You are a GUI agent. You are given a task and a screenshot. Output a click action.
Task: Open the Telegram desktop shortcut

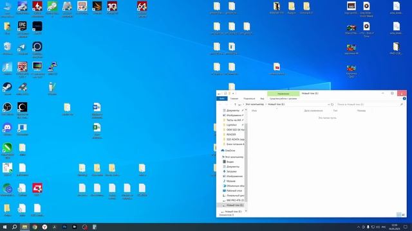click(23, 49)
